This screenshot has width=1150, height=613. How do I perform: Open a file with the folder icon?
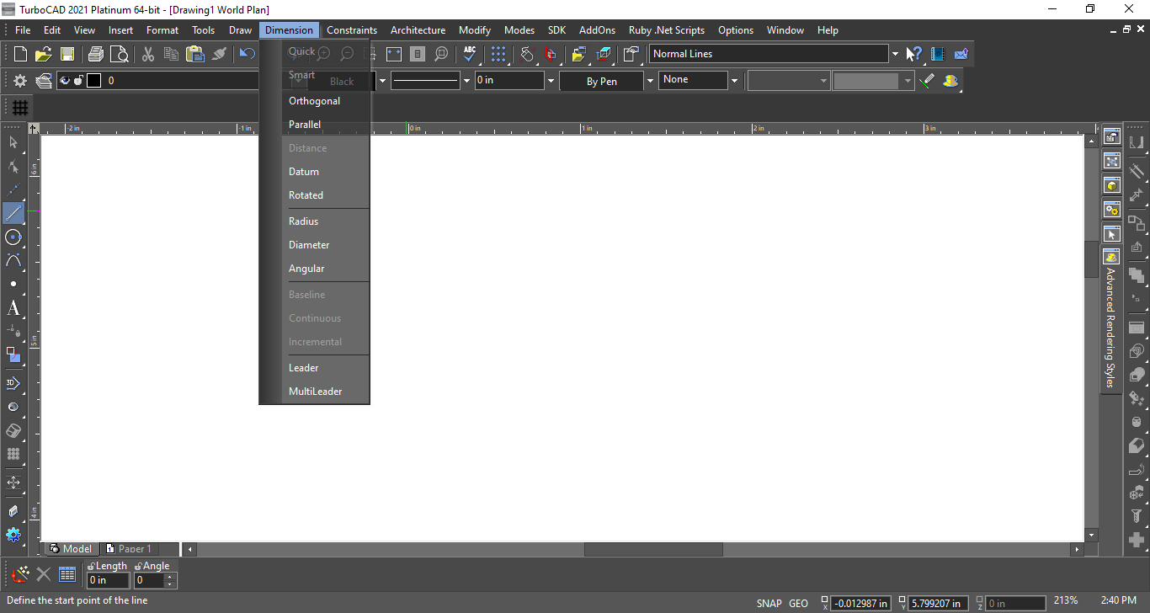(x=44, y=54)
